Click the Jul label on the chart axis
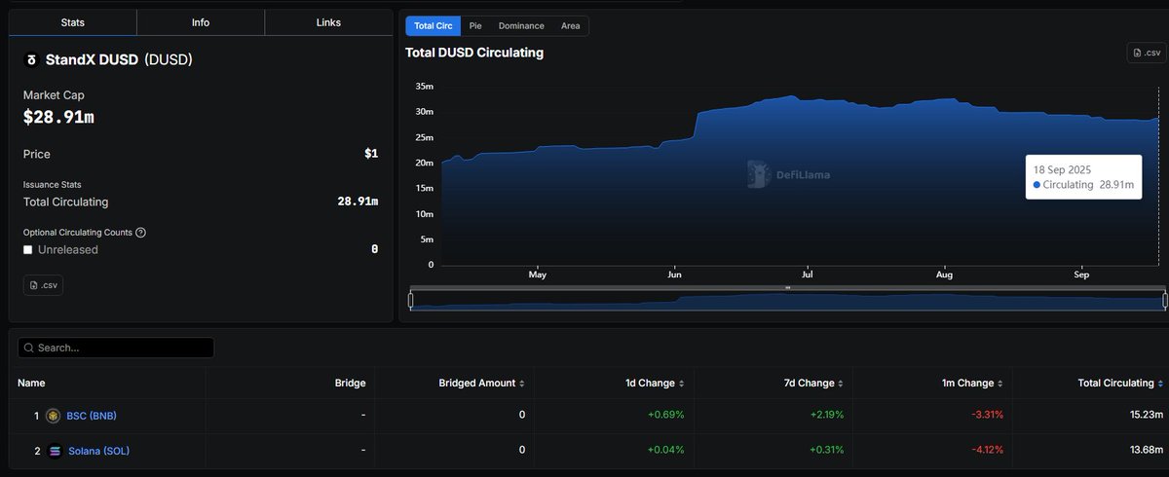Screen dimensions: 1169x477 (808, 275)
